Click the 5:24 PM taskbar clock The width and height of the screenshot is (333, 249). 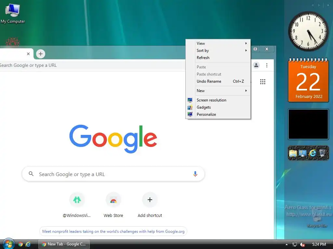click(x=319, y=244)
